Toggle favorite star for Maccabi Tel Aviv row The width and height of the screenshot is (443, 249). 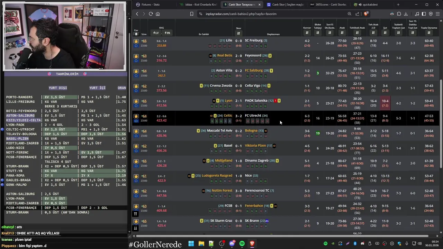point(136,131)
